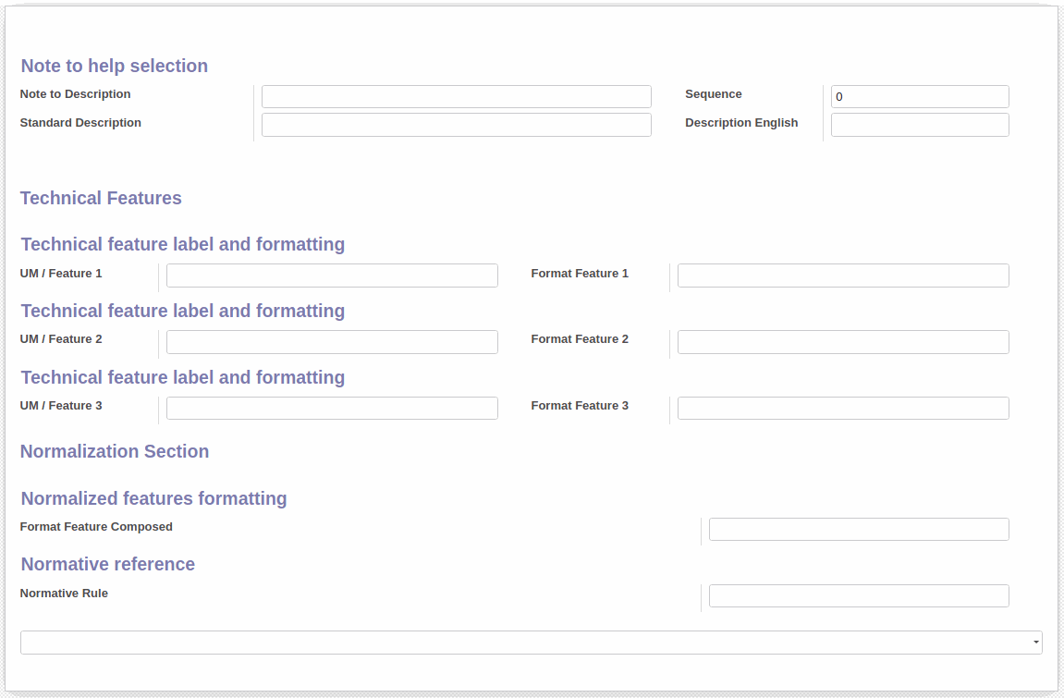This screenshot has height=698, width=1064.
Task: Select the UM / Feature 2 text box
Action: pyautogui.click(x=332, y=342)
